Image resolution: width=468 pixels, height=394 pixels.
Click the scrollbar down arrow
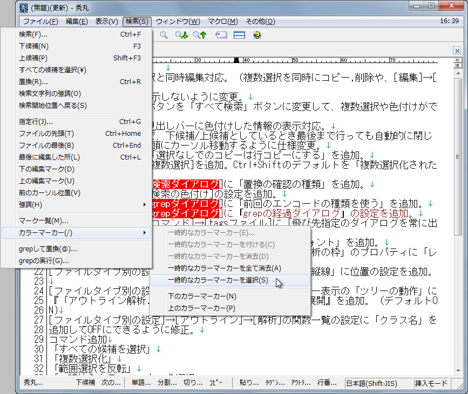click(458, 371)
